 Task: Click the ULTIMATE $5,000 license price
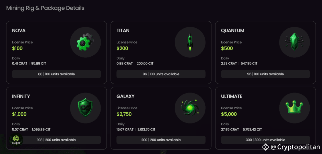tap(229, 114)
